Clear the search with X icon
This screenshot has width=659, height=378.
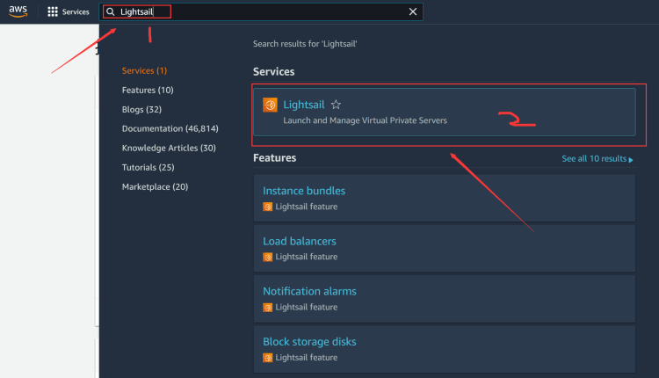[x=413, y=11]
